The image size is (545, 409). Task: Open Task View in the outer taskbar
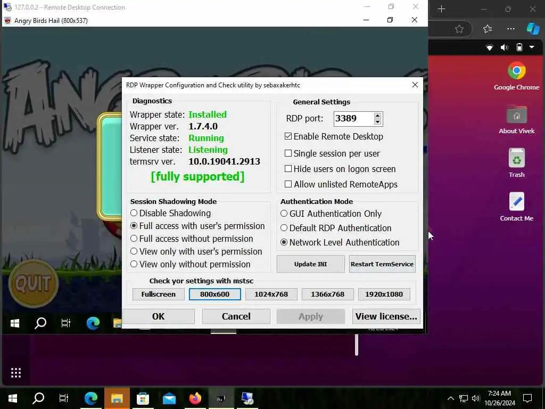(64, 398)
